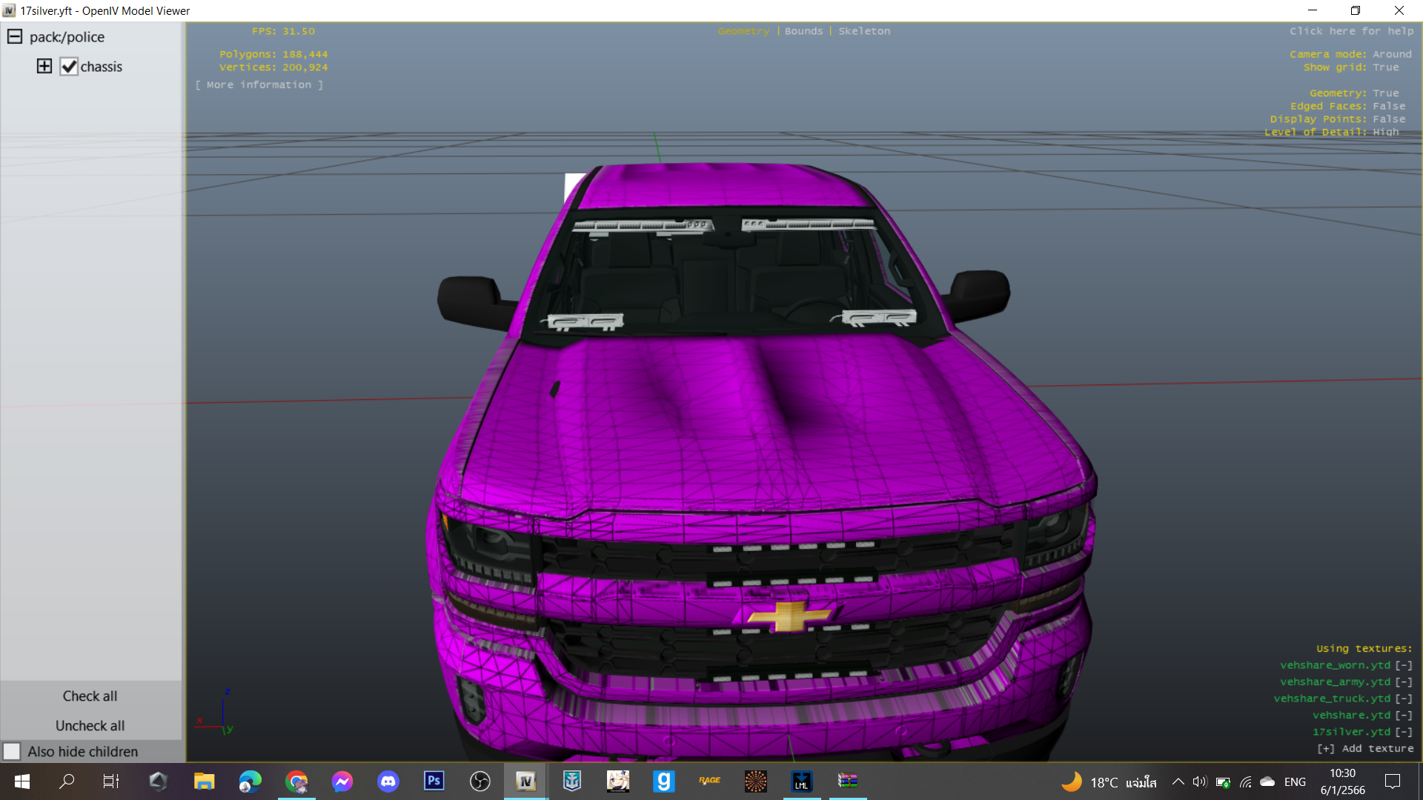1423x800 pixels.
Task: Click the Add texture link
Action: pos(1365,749)
